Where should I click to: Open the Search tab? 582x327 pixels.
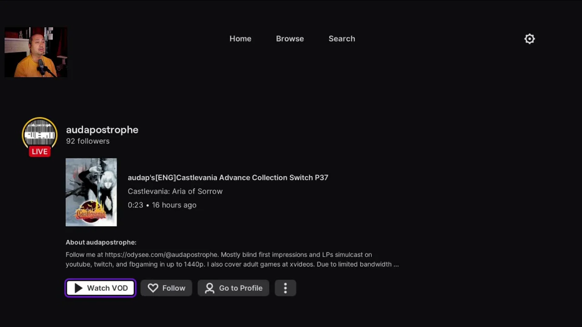click(x=341, y=39)
